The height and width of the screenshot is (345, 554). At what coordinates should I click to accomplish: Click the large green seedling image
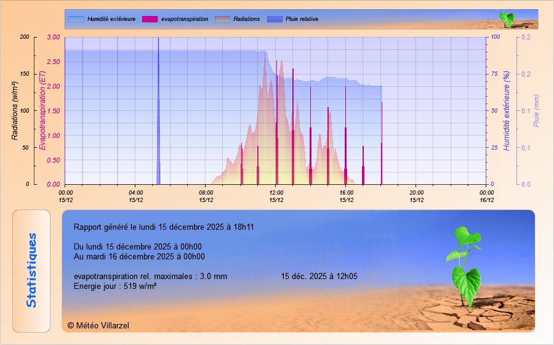(465, 266)
